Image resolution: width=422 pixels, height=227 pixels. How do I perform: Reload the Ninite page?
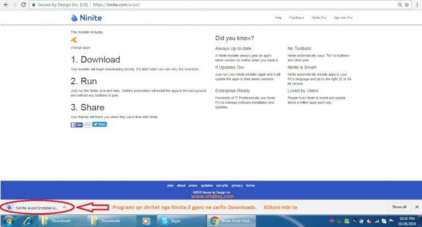(x=24, y=4)
